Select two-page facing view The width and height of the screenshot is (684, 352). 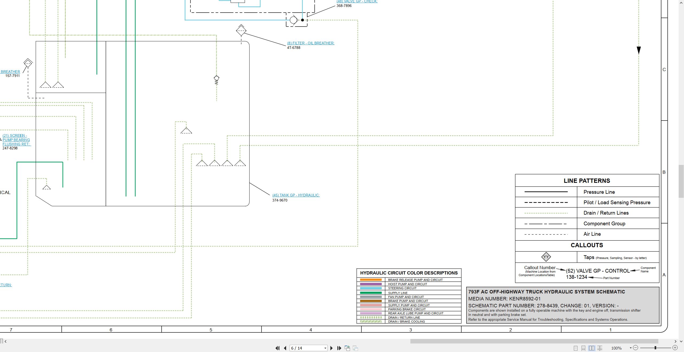click(592, 348)
